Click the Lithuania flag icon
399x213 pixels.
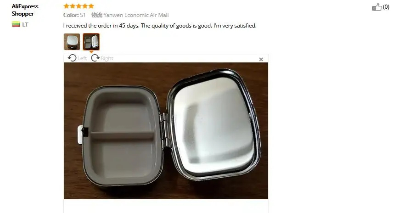(16, 24)
